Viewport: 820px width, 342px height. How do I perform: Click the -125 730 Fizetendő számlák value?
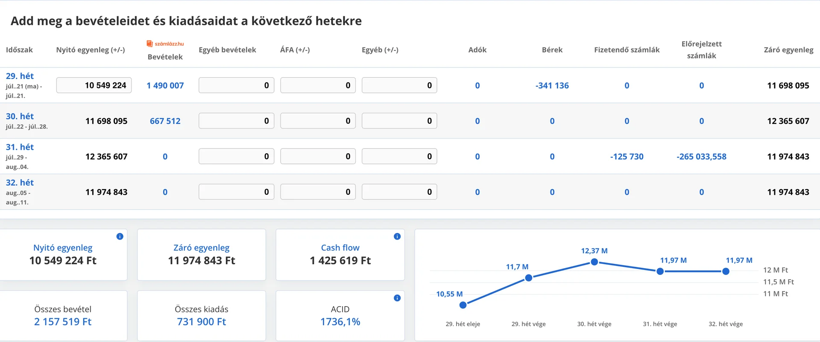click(x=627, y=156)
